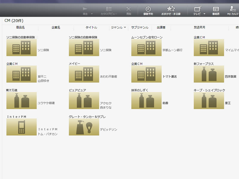The width and height of the screenshot is (239, 179).
Task: Open おまかせ・まる録 star icon
Action: coord(171,9)
